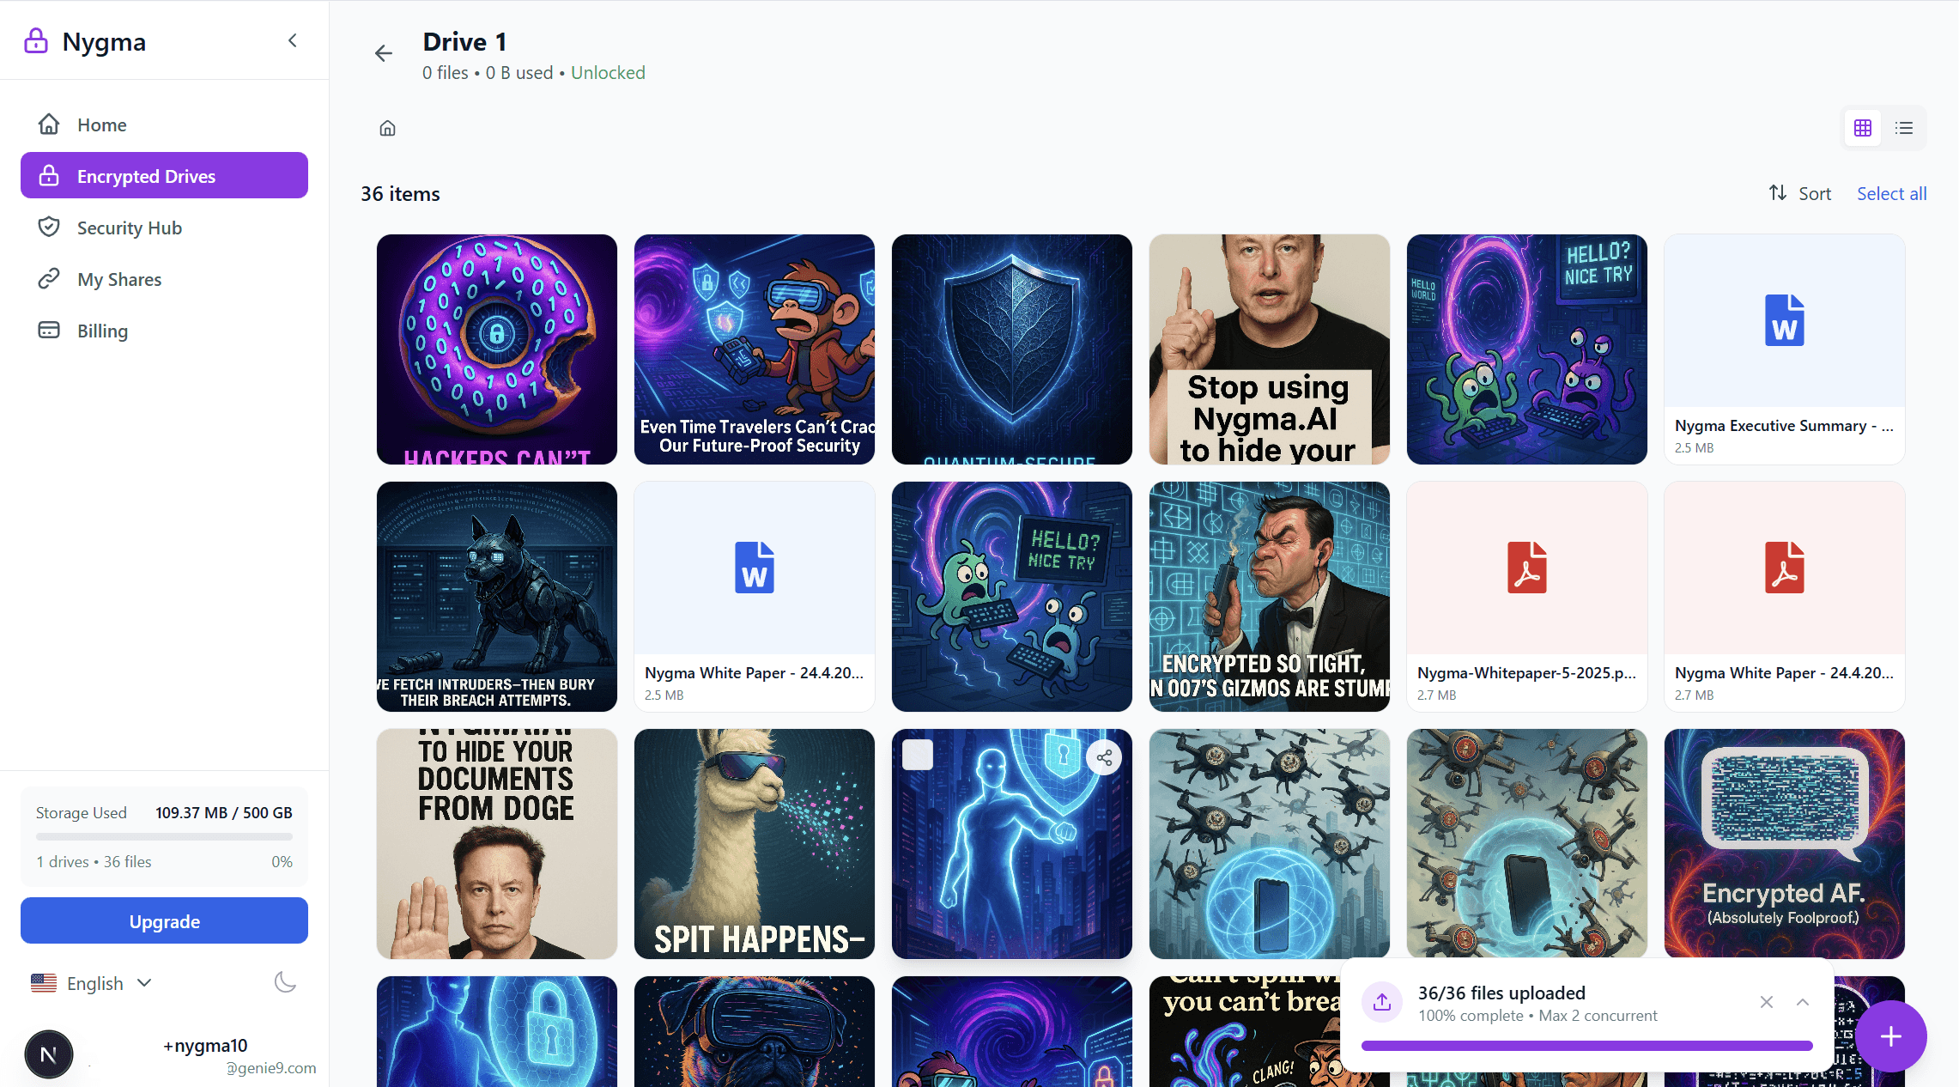Click the breadcrumb home icon below Drive 1

coord(387,127)
